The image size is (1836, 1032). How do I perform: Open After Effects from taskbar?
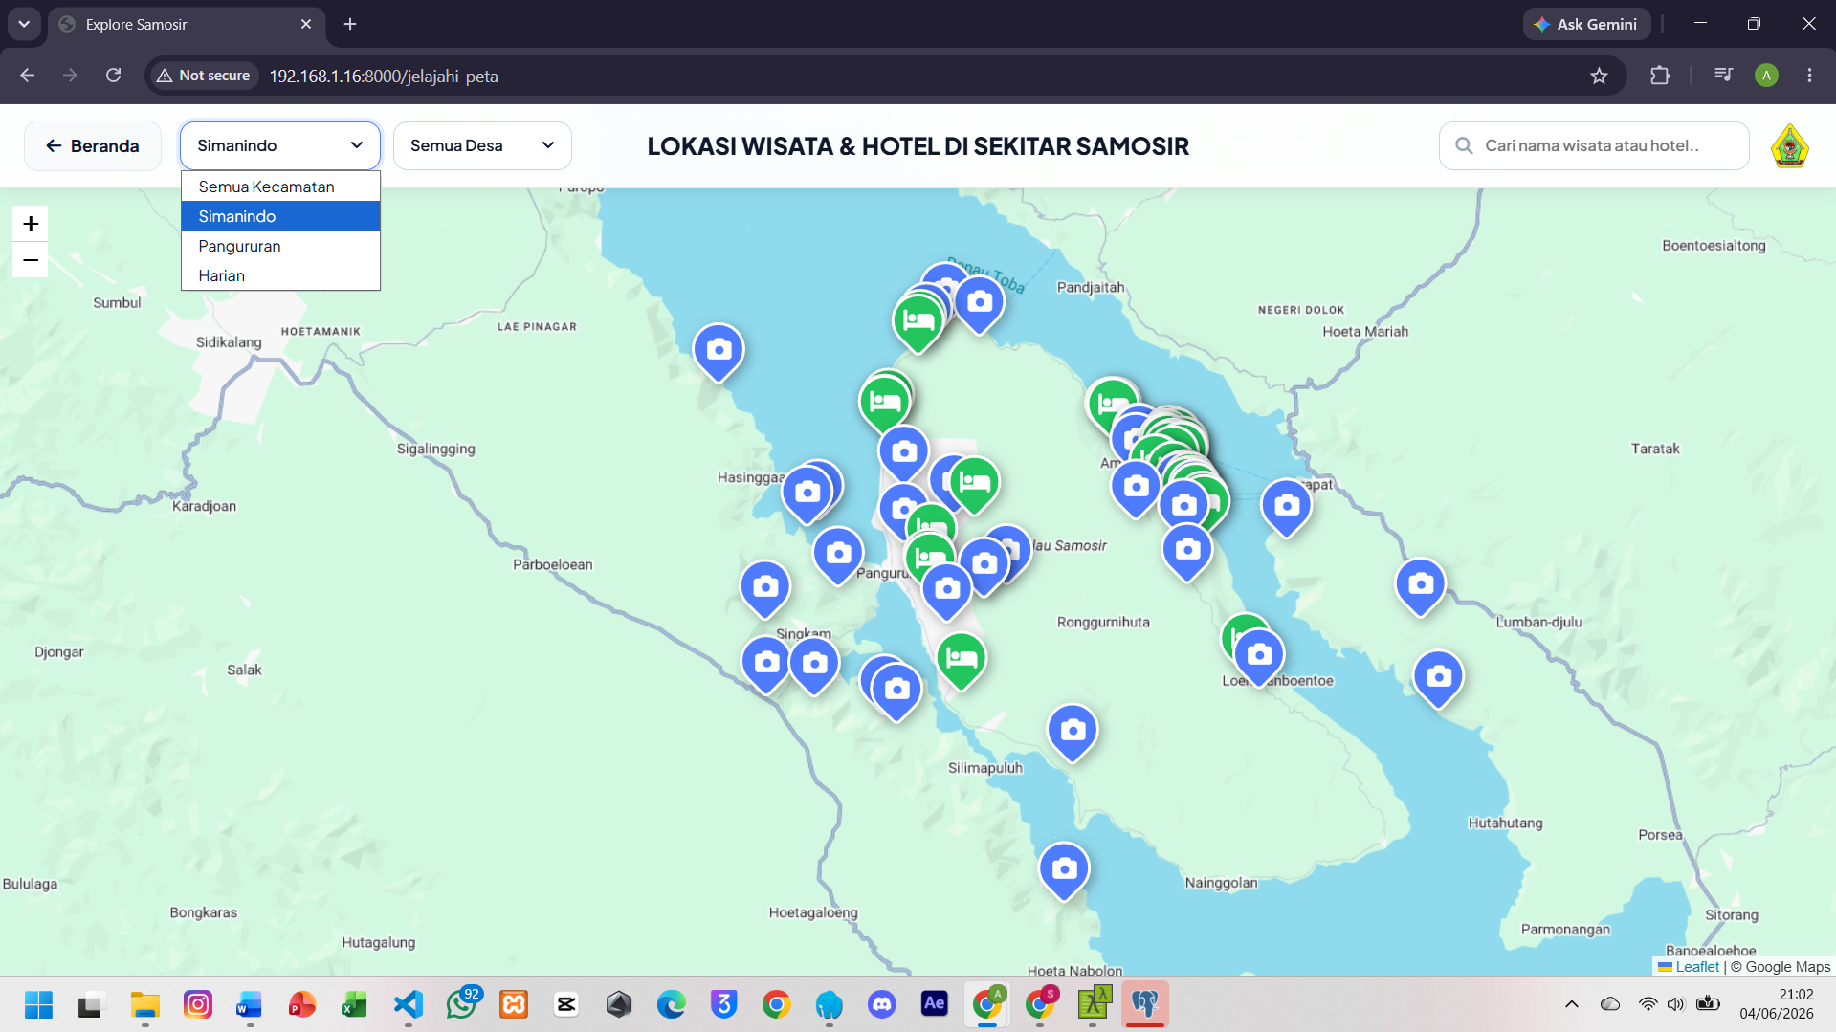[x=934, y=1004]
